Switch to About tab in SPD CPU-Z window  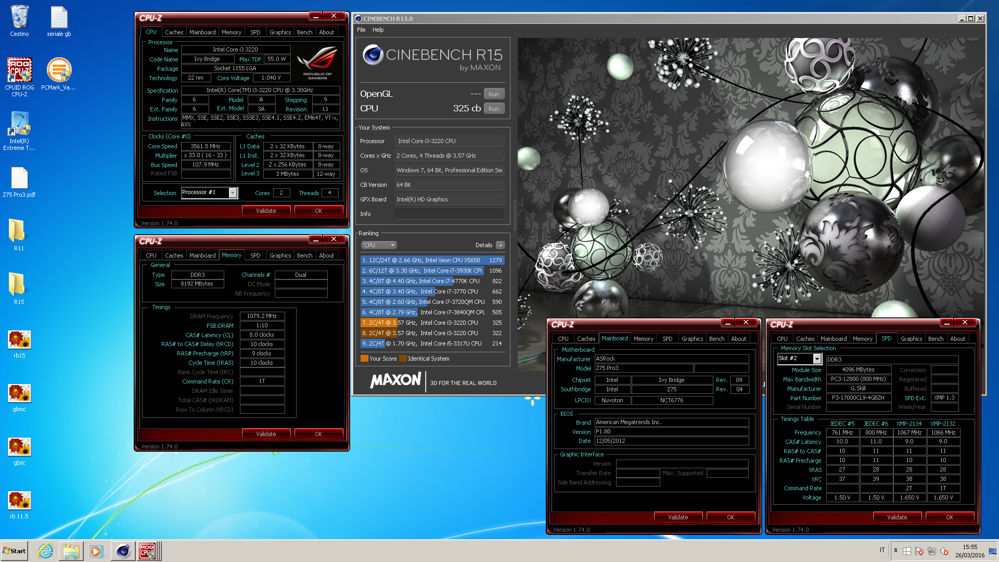coord(957,339)
